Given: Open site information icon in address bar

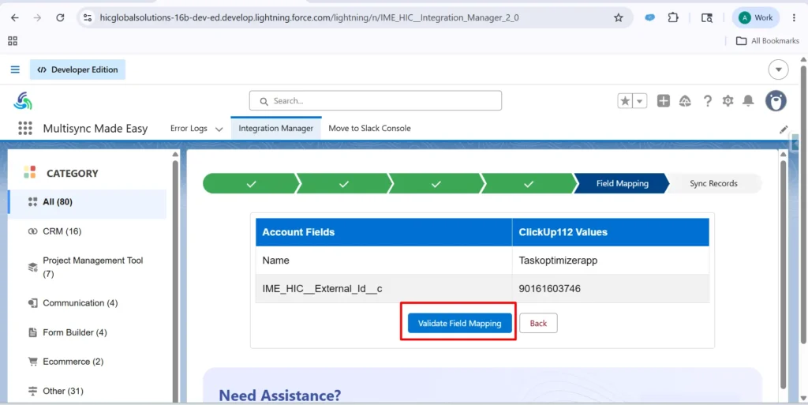Looking at the screenshot, I should pyautogui.click(x=88, y=17).
